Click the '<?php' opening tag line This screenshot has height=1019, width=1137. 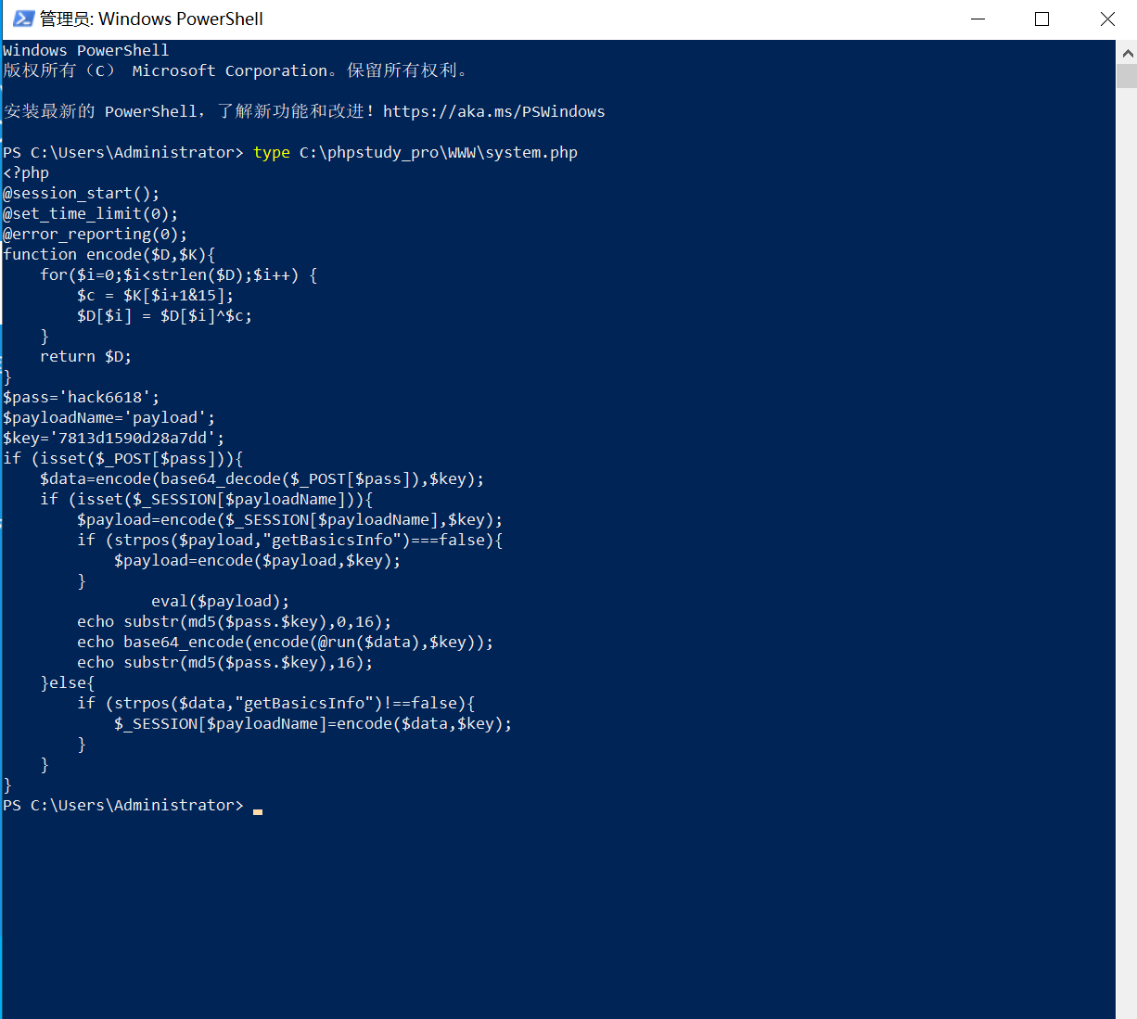point(26,172)
